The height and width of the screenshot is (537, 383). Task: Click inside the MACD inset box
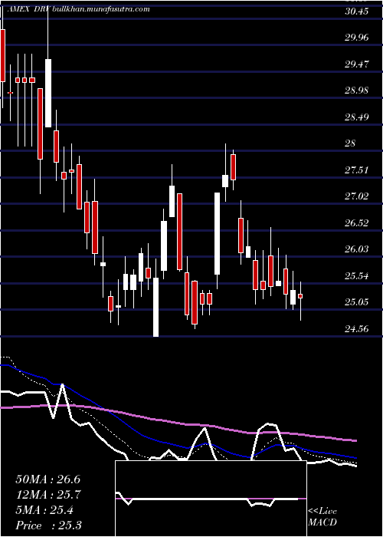[x=211, y=499]
